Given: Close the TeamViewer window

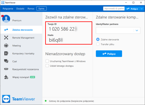Looking at the screenshot, I should coord(141,3).
